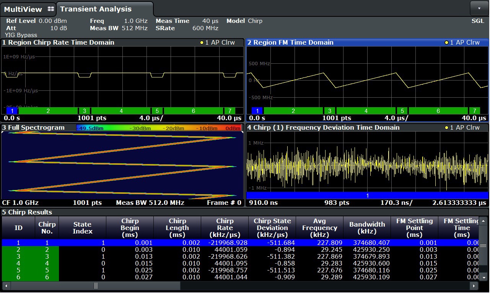Click the trace indicator in Frequency Deviation window

(x=446, y=128)
